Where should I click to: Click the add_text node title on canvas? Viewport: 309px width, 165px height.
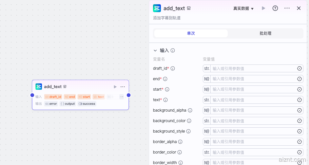coord(53,87)
